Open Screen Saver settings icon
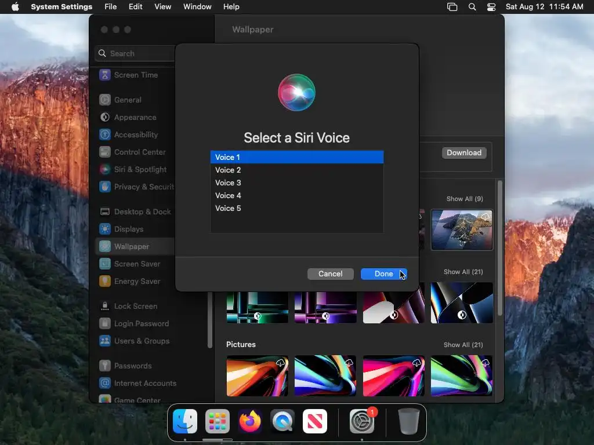This screenshot has height=445, width=594. [x=105, y=264]
